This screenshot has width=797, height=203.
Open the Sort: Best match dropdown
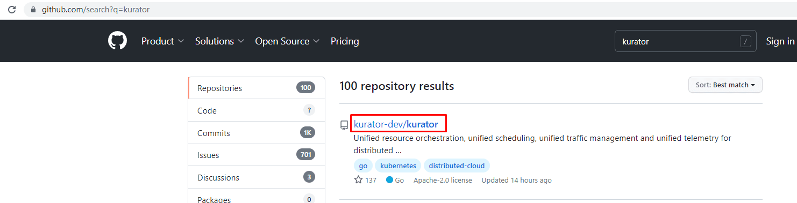pos(725,85)
